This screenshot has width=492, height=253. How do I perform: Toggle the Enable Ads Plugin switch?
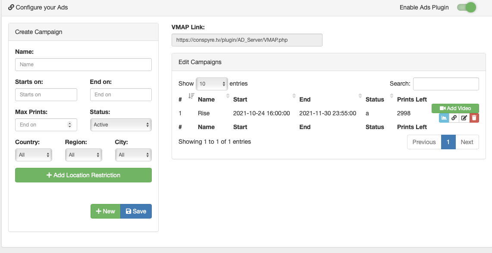point(467,7)
